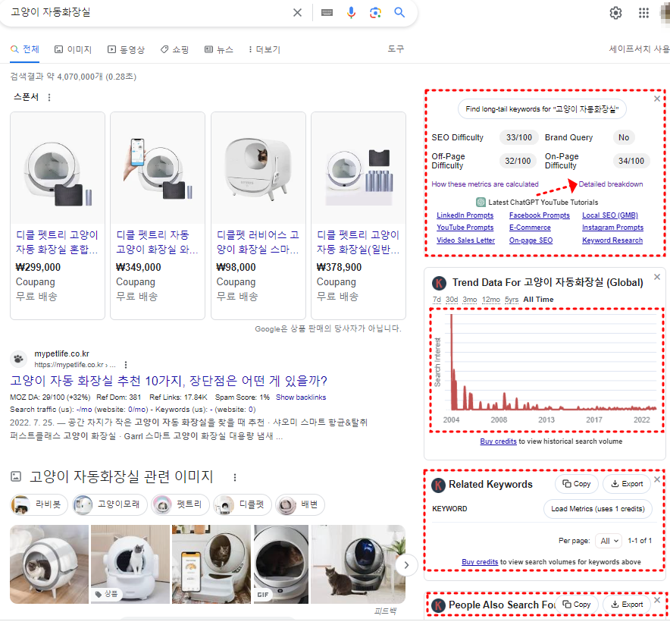Image resolution: width=670 pixels, height=622 pixels.
Task: Click the Keywords Everywhere logo beside Related Keywords
Action: 438,485
